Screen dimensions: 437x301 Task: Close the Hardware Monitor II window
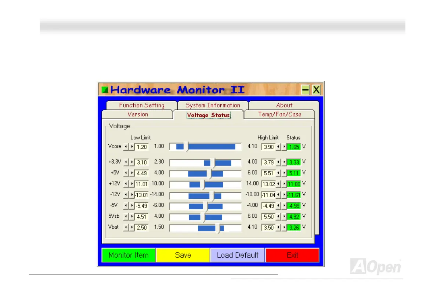click(316, 89)
